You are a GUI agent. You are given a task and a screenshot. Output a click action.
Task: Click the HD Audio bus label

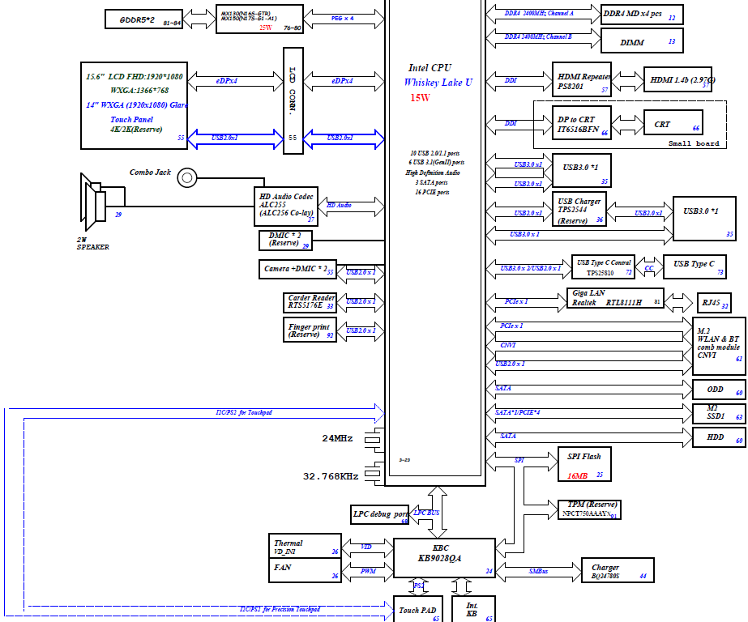coord(340,205)
